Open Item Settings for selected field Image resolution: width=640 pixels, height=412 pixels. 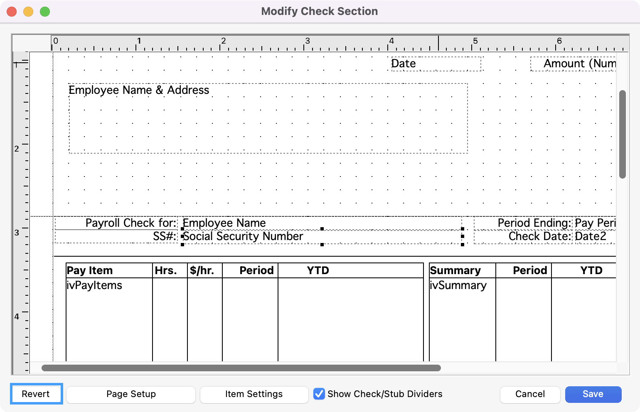click(x=254, y=394)
